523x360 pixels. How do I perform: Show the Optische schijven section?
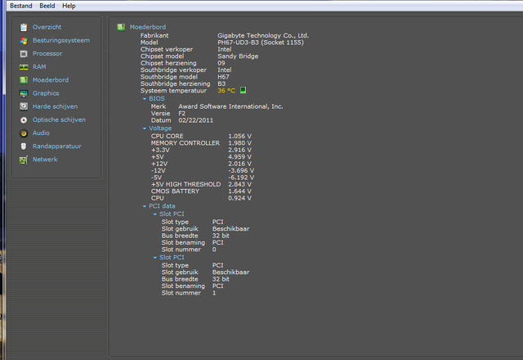tap(59, 119)
